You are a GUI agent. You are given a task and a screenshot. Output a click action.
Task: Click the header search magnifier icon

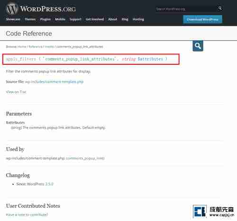click(220, 9)
